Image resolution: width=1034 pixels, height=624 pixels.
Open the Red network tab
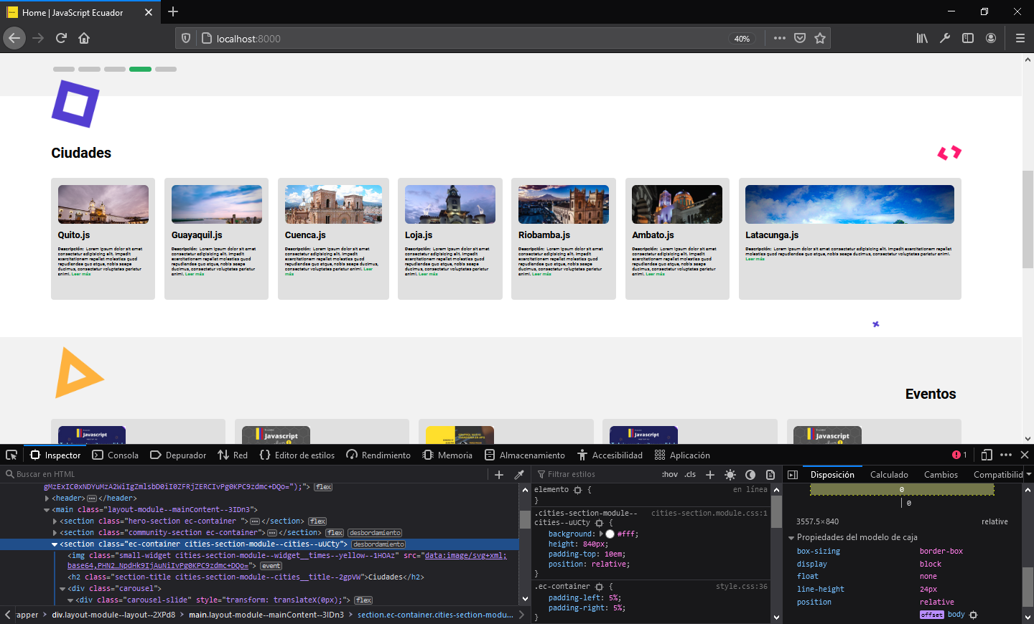tap(233, 455)
